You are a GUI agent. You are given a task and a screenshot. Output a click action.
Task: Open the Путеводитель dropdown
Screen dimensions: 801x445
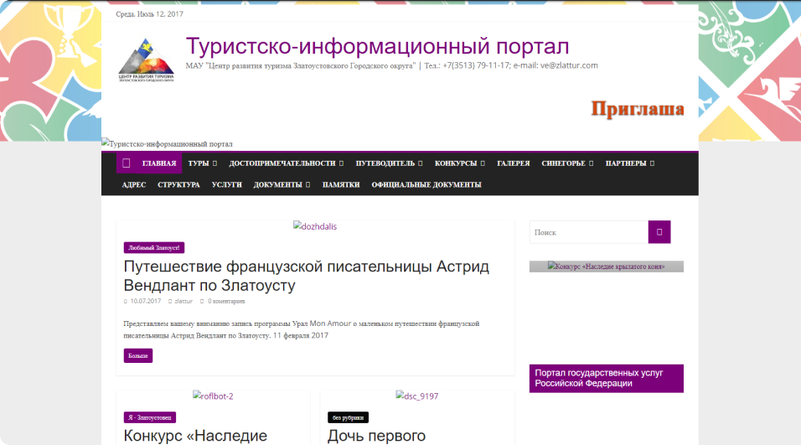[x=389, y=163]
